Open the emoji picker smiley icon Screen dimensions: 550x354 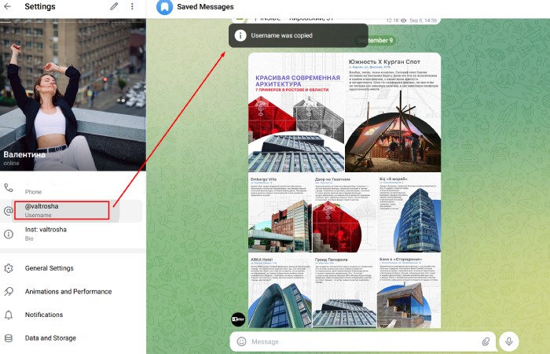click(241, 341)
